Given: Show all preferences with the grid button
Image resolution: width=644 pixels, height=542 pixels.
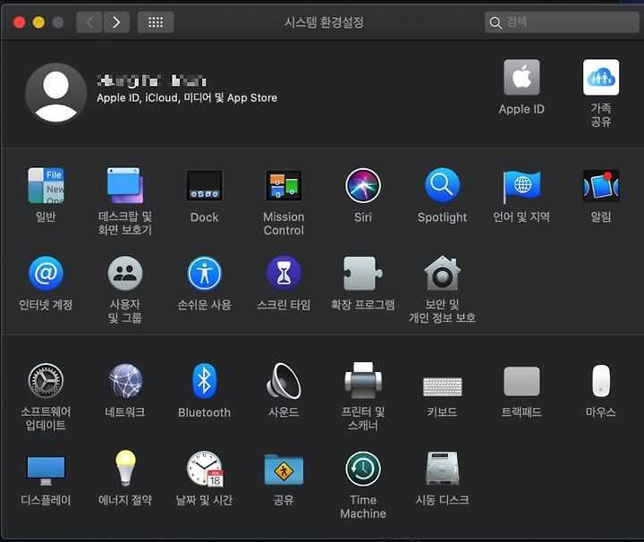Looking at the screenshot, I should coord(156,22).
